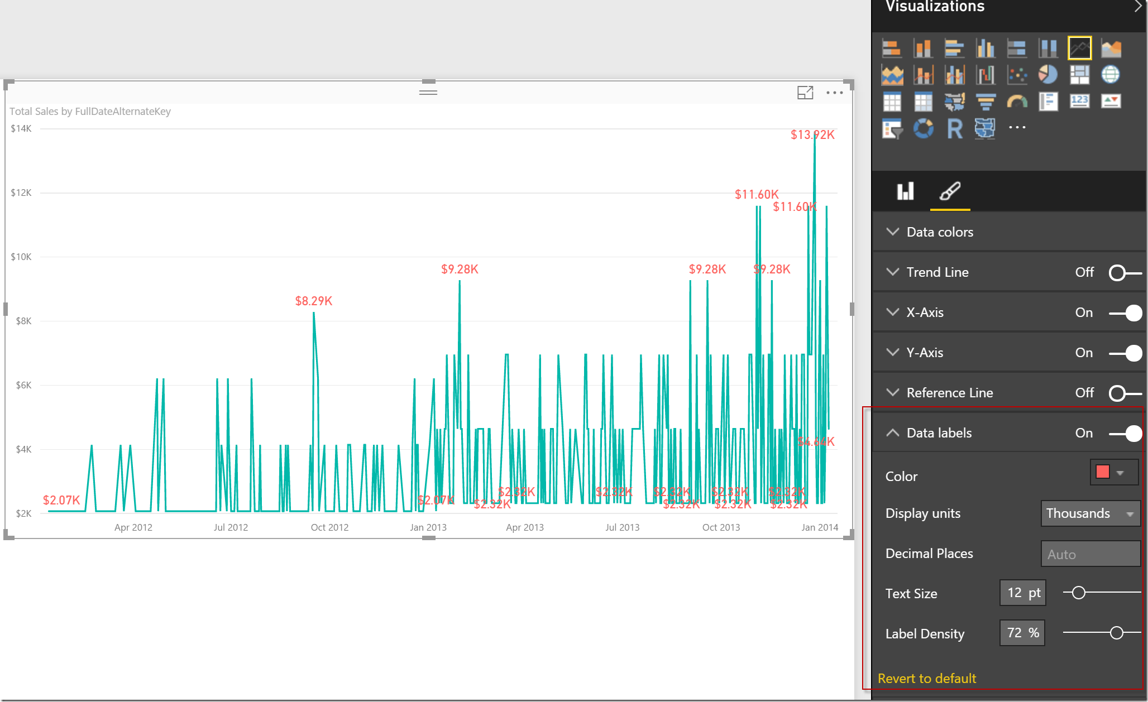The height and width of the screenshot is (702, 1148).
Task: Switch off Data labels toggle
Action: point(1125,434)
